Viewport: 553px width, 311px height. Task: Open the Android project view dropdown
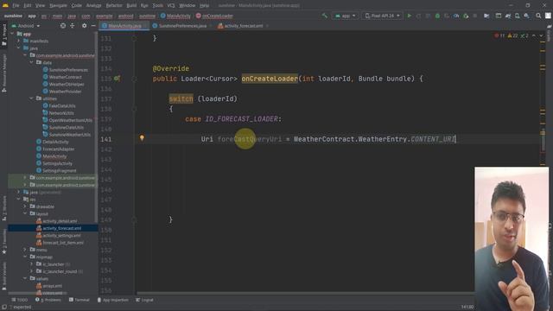click(26, 26)
